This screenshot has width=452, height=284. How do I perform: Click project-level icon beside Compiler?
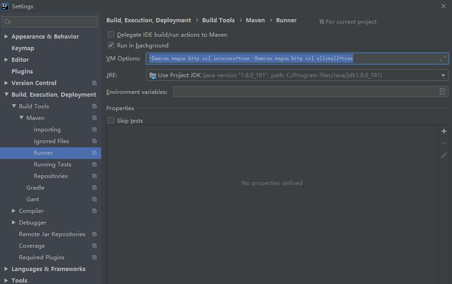94,211
